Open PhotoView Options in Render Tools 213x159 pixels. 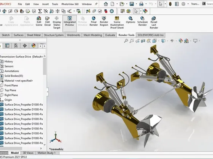[130, 20]
